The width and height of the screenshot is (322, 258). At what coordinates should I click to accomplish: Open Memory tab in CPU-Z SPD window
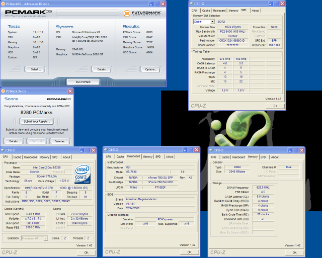pyautogui.click(x=233, y=11)
